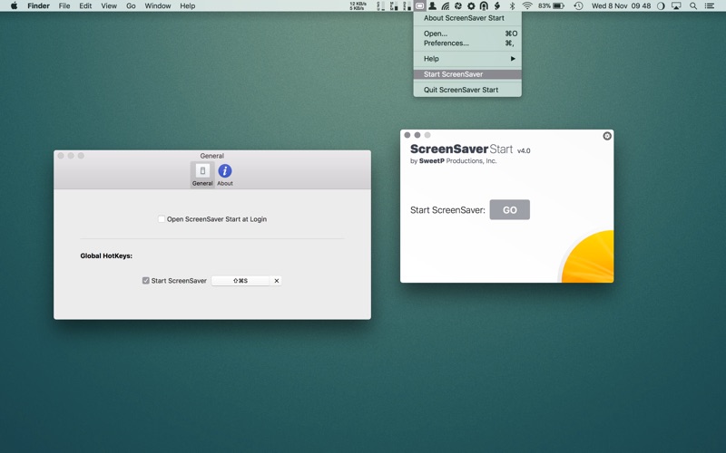
Task: Click the gear menu bar icon
Action: point(471,6)
